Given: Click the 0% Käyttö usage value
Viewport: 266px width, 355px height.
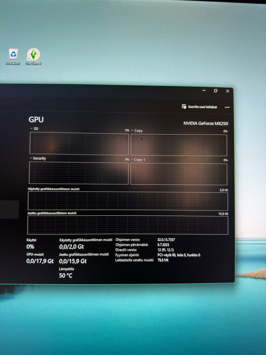Looking at the screenshot, I should (30, 247).
